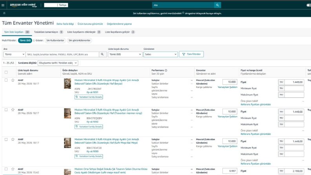
Task: Select the Tümü (68) hub filter
Action: tap(25, 40)
